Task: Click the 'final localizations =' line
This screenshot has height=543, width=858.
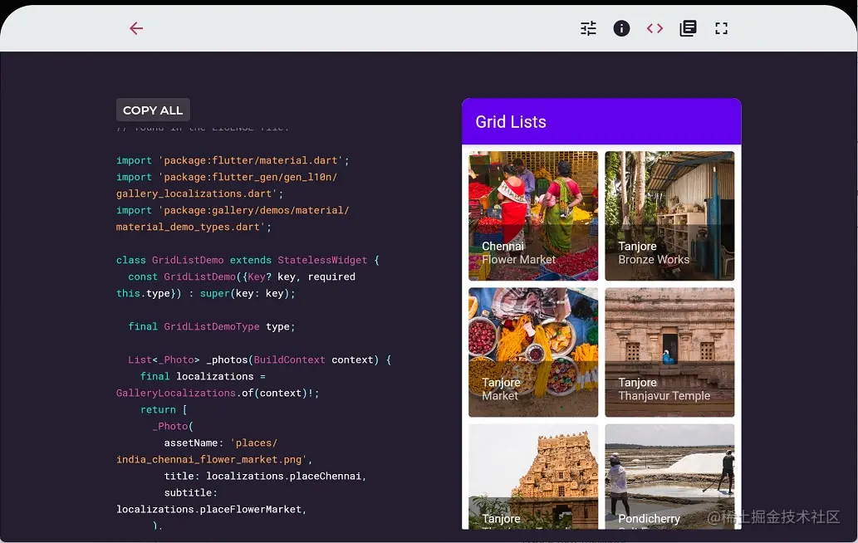Action: coord(203,376)
